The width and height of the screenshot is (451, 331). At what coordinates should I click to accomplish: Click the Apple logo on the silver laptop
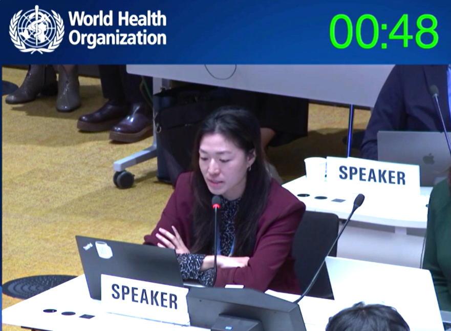tap(428, 159)
